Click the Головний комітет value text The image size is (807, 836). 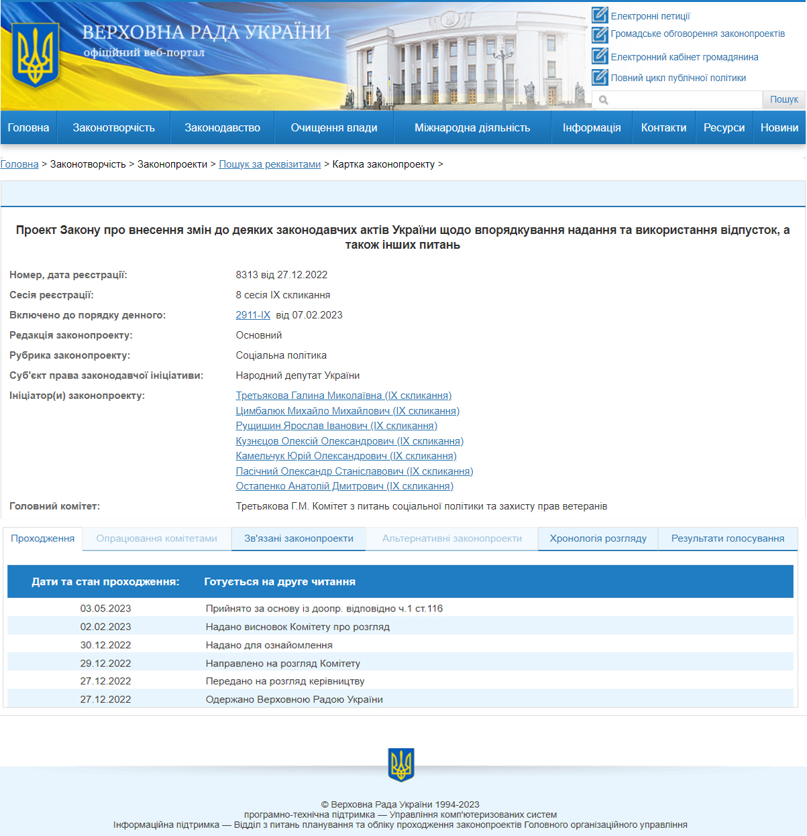(x=421, y=506)
